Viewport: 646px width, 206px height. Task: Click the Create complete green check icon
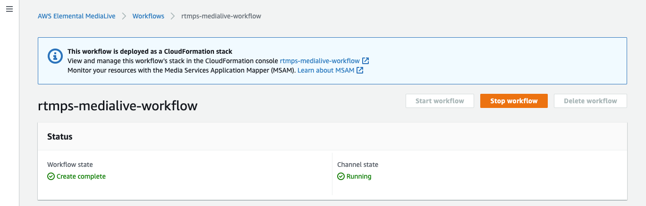coord(51,176)
